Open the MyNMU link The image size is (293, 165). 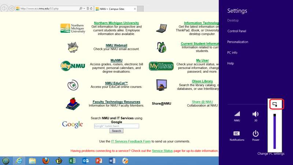tap(116, 60)
